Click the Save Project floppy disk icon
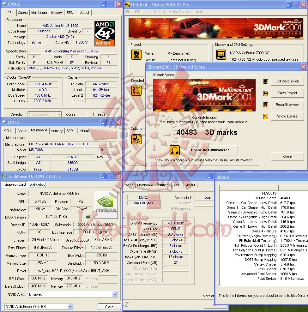The width and height of the screenshot is (308, 312). point(266,93)
